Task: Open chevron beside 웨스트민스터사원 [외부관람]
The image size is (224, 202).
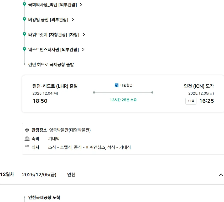Action: coord(83,49)
